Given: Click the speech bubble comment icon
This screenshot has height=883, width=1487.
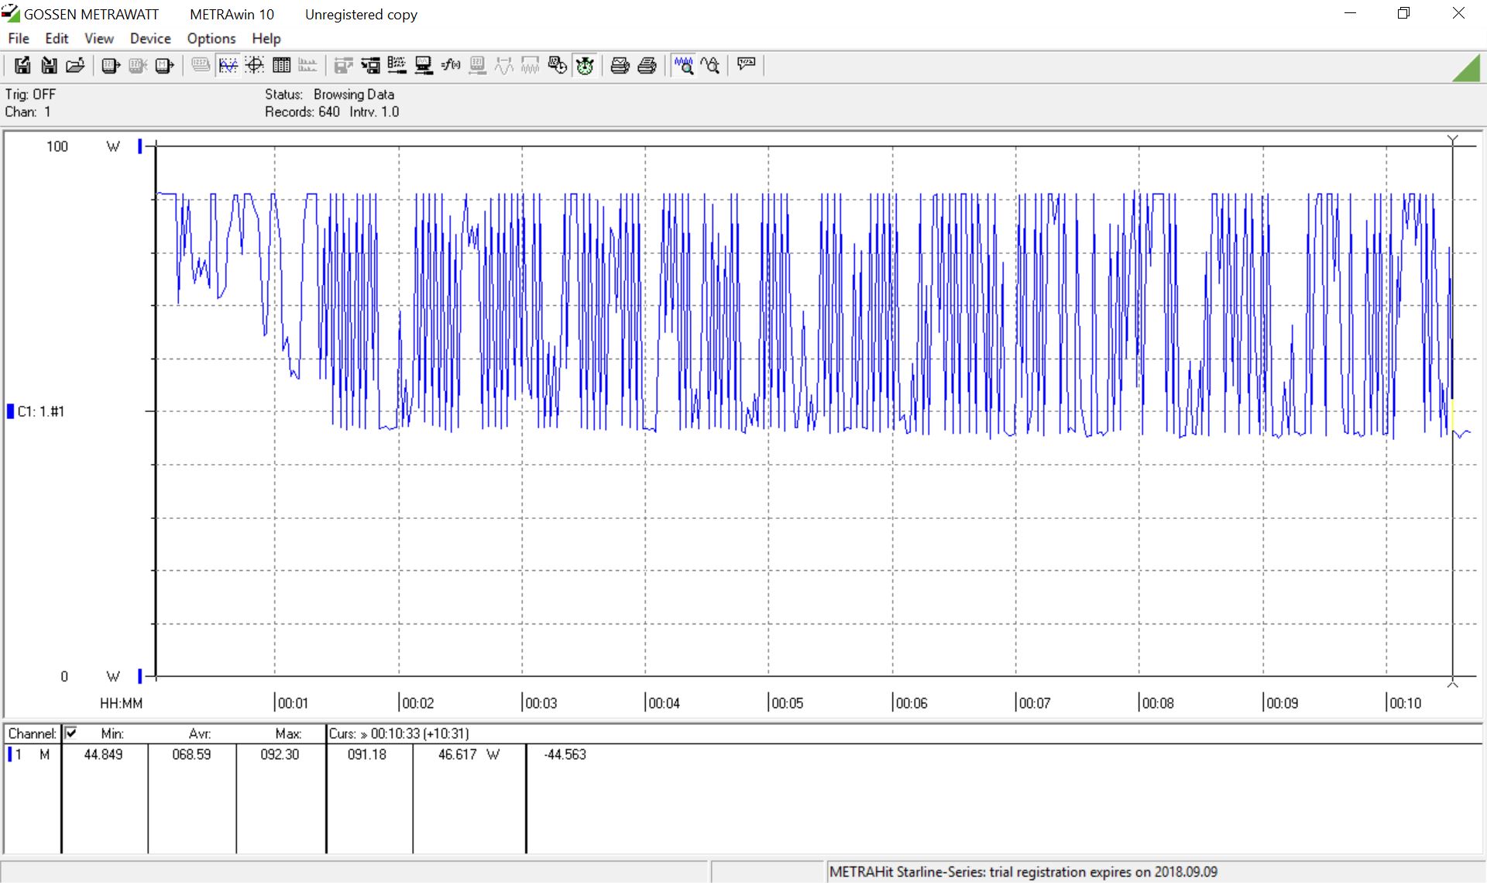Looking at the screenshot, I should [x=746, y=64].
